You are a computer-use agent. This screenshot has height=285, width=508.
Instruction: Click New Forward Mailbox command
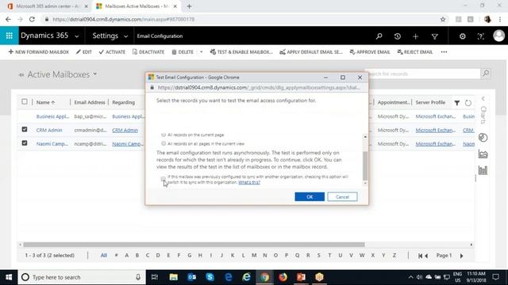coord(39,52)
